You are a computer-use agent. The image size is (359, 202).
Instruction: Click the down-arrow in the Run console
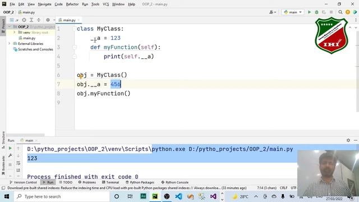pyautogui.click(x=19, y=156)
